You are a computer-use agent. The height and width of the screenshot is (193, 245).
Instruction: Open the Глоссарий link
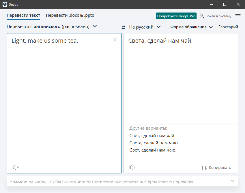point(228,27)
